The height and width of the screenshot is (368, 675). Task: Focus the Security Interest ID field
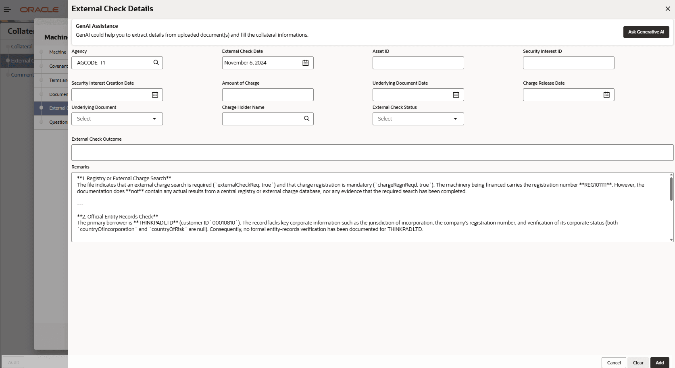[x=569, y=63]
